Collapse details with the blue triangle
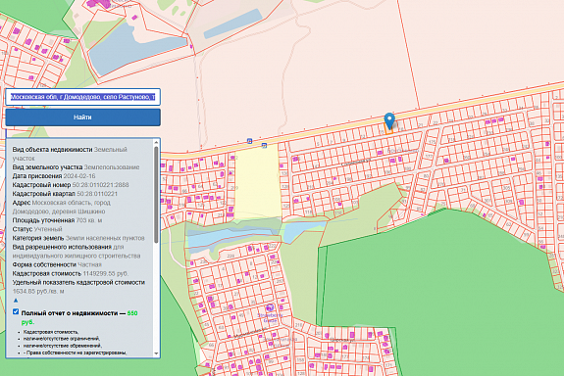Viewport: 564px width, 376px height. 16,301
